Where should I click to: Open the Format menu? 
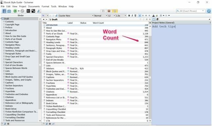45,6
